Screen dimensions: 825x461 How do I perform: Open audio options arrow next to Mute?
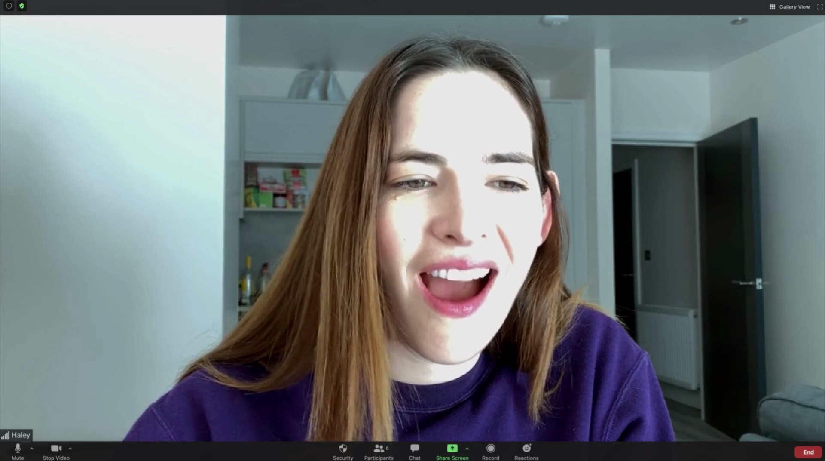pyautogui.click(x=32, y=449)
